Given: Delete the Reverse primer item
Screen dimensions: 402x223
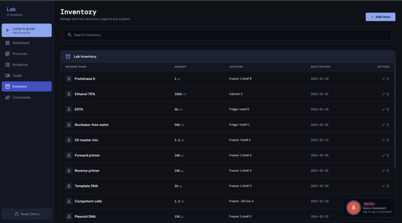Looking at the screenshot, I should [x=388, y=171].
